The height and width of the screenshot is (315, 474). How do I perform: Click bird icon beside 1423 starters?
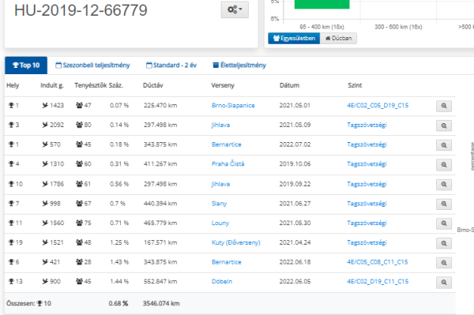click(x=45, y=106)
